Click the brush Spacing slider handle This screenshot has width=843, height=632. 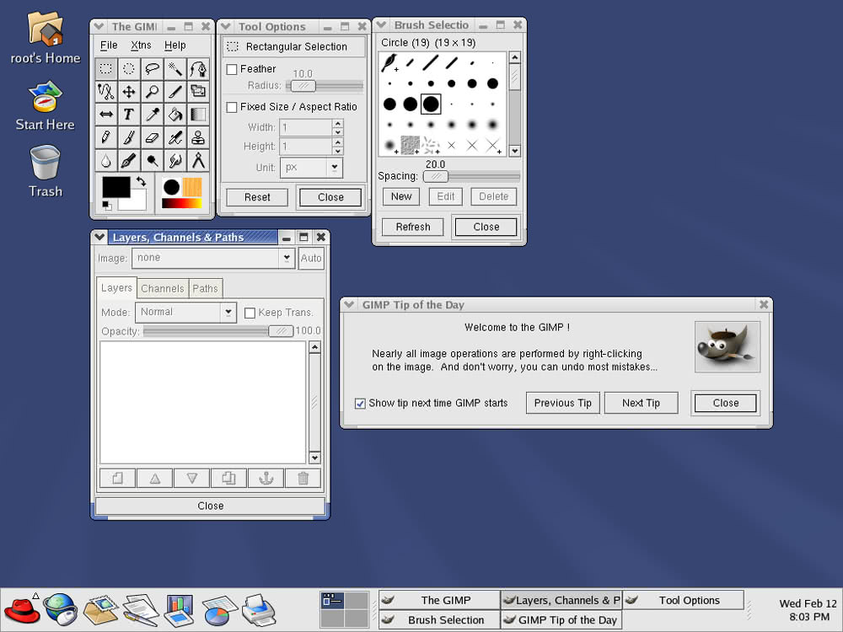tap(436, 176)
